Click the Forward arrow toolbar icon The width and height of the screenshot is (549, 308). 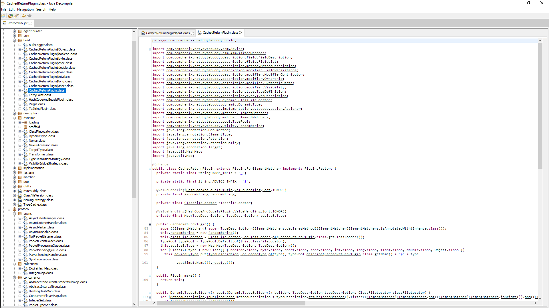point(29,16)
